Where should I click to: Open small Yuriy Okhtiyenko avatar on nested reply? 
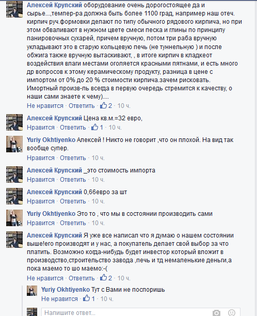(x=32, y=291)
